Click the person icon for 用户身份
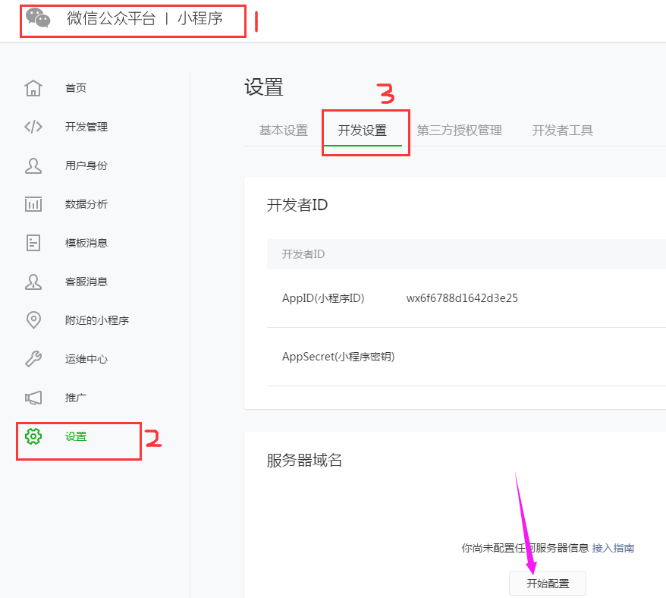The image size is (666, 598). pyautogui.click(x=33, y=165)
